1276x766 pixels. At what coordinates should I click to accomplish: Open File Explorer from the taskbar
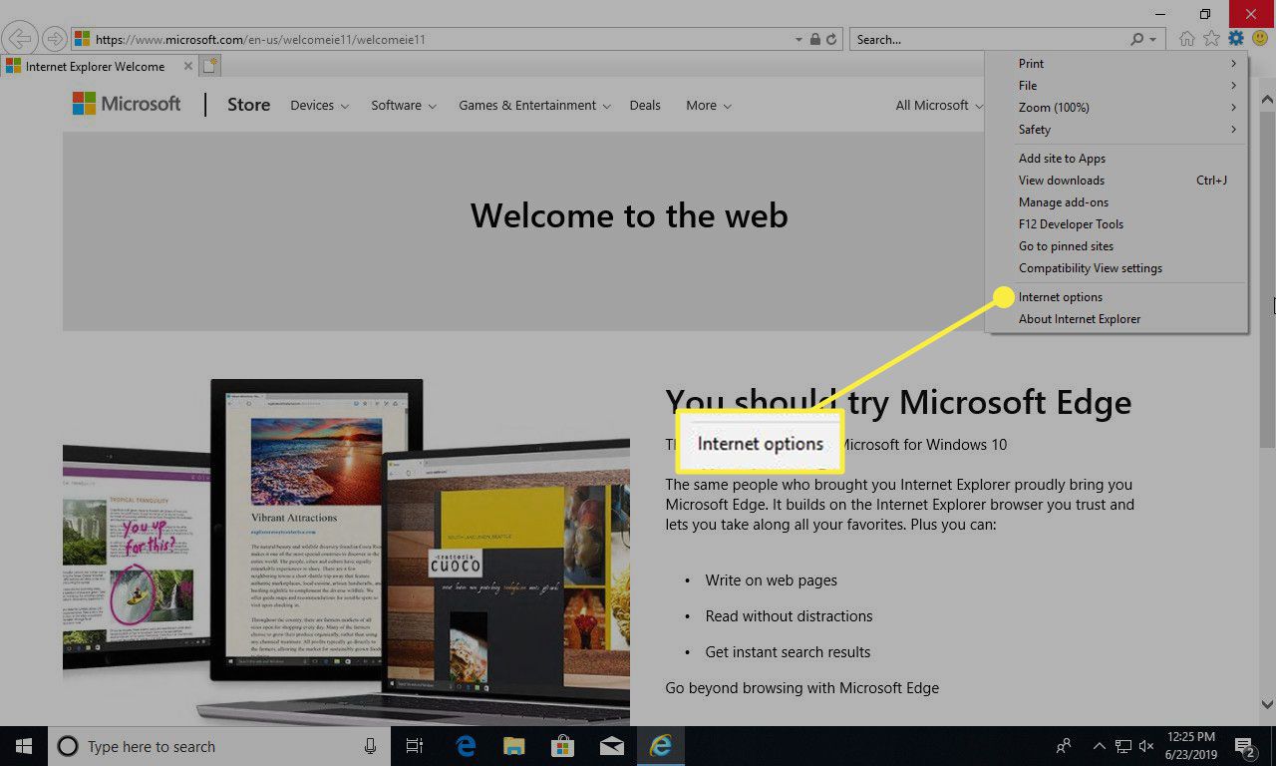513,746
